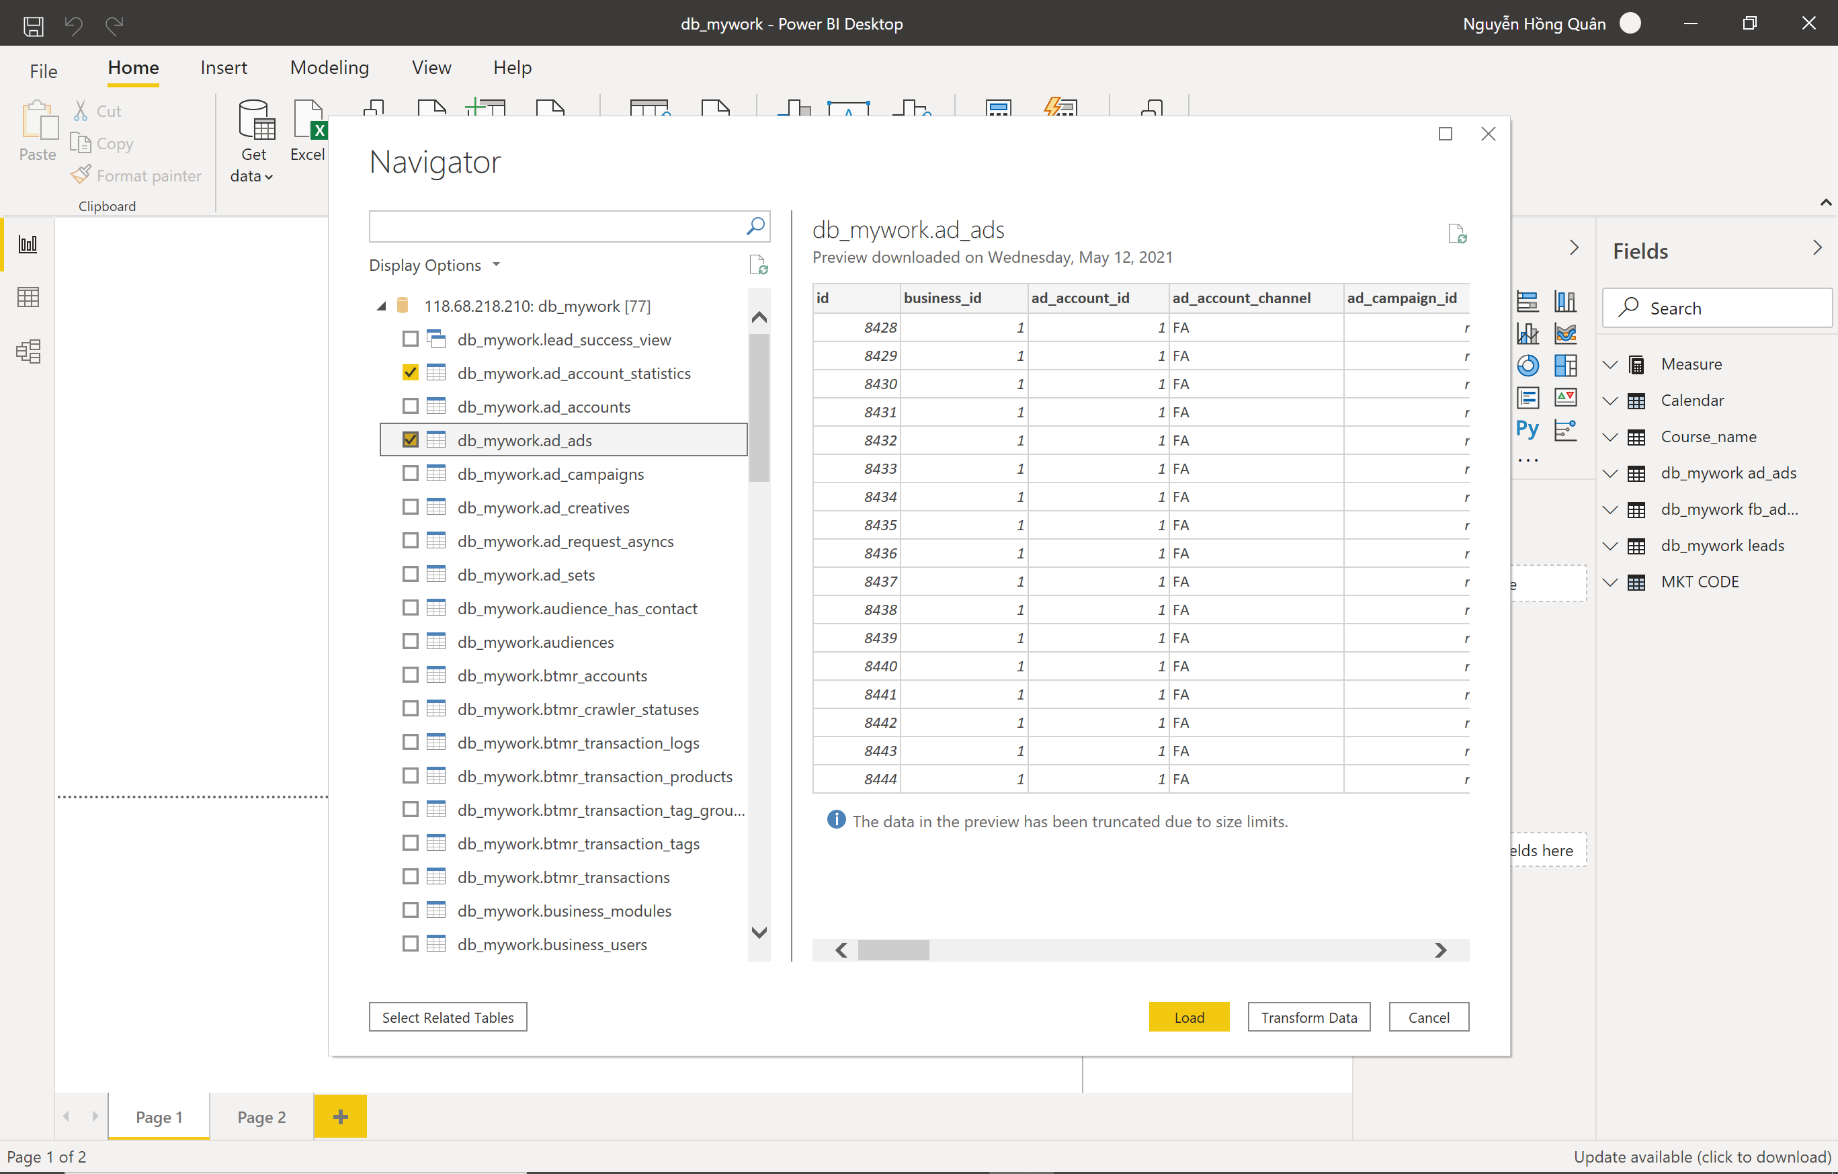1838x1174 pixels.
Task: Expand the MKT CODE table fields
Action: [1611, 582]
